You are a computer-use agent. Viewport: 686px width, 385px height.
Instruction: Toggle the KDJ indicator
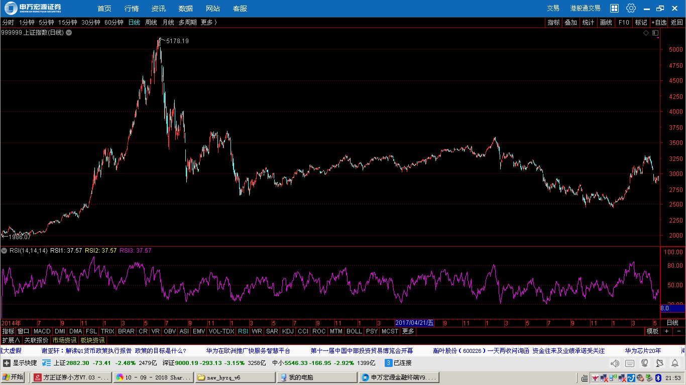pyautogui.click(x=288, y=331)
